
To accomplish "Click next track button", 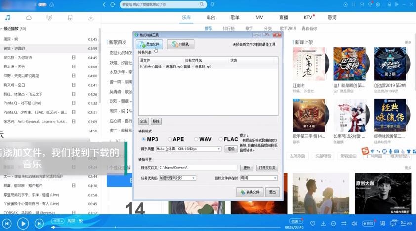I will [x=39, y=224].
